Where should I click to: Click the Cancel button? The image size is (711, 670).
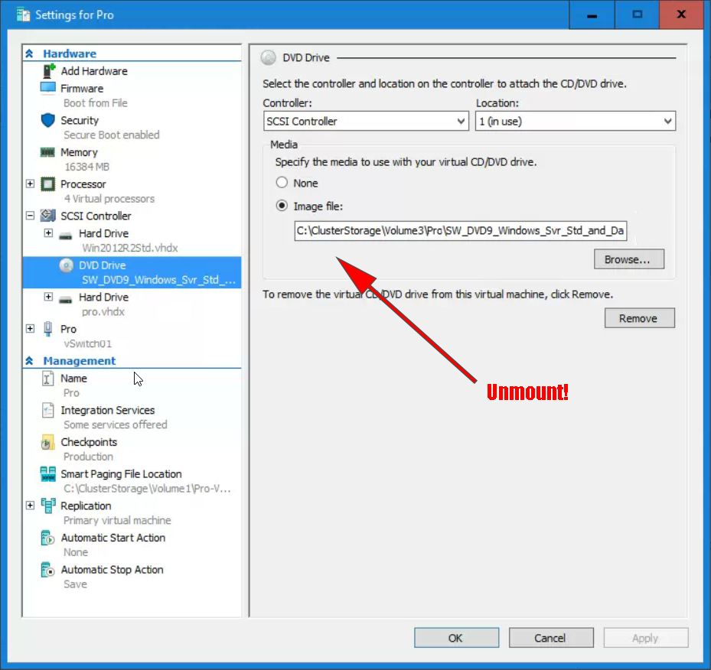551,638
